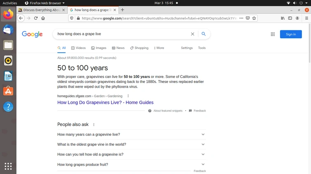
Task: Open the Activities overview
Action: coord(10,3)
